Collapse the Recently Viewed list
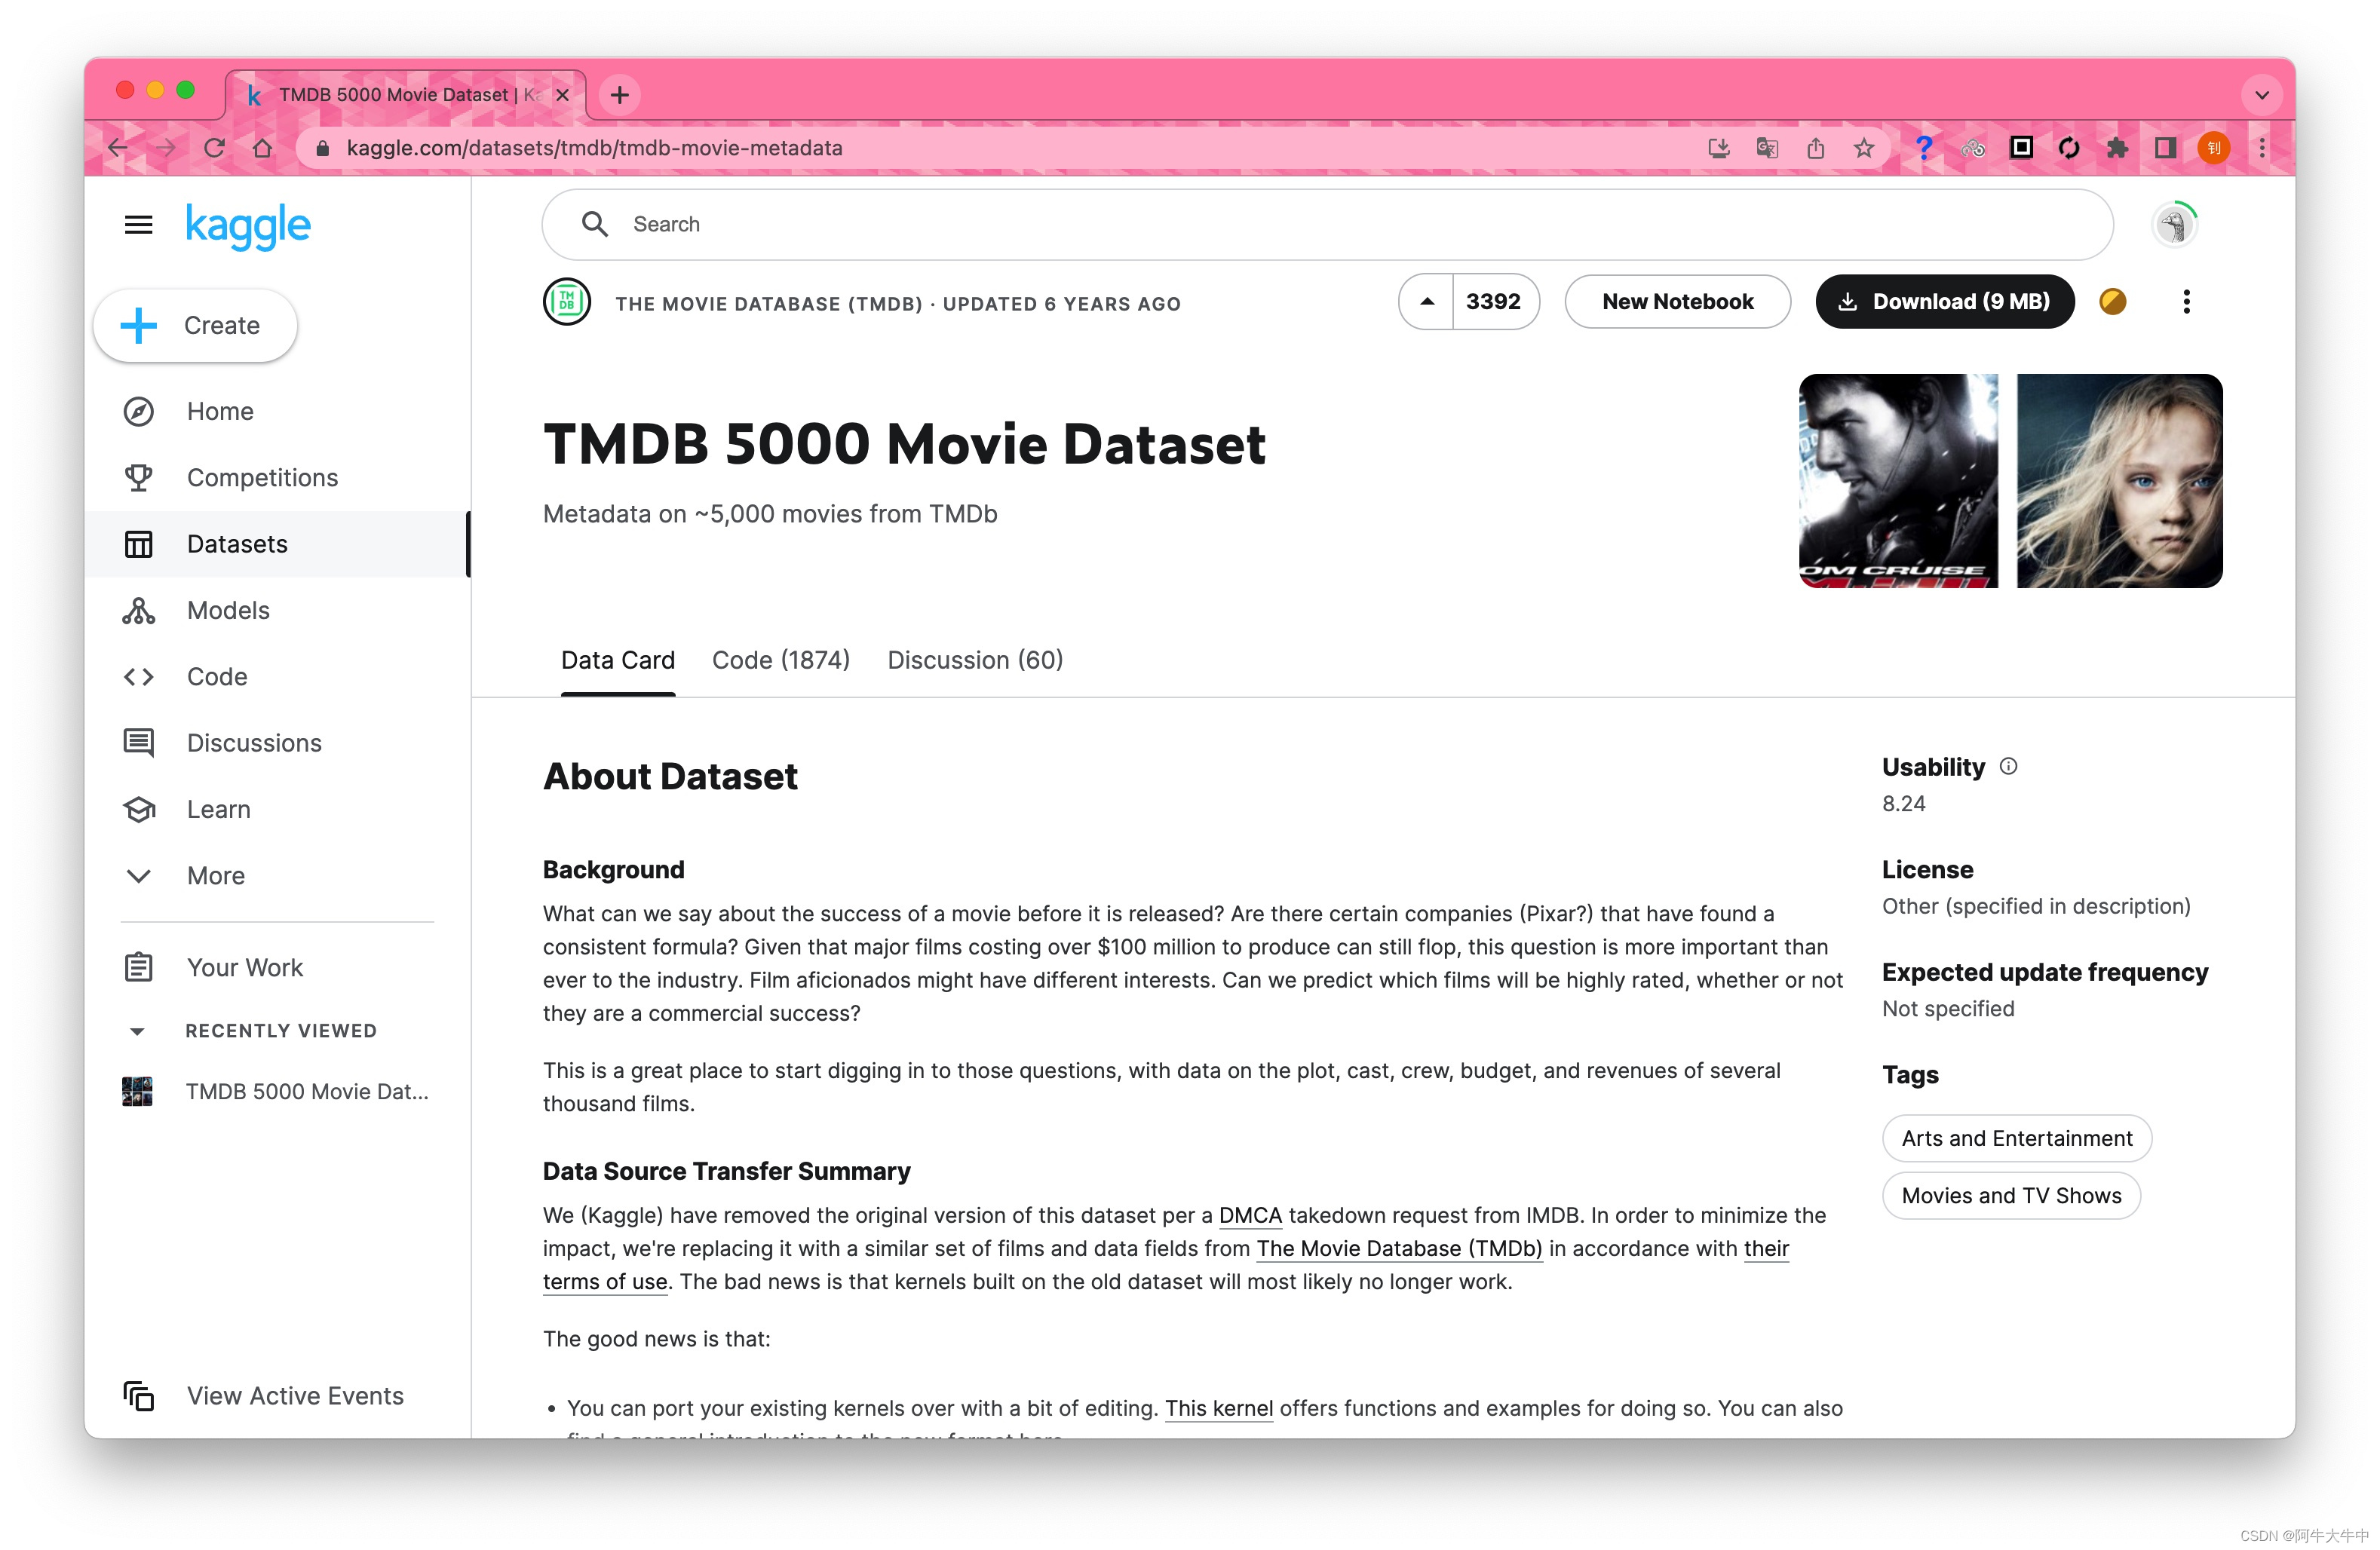 pos(137,1031)
